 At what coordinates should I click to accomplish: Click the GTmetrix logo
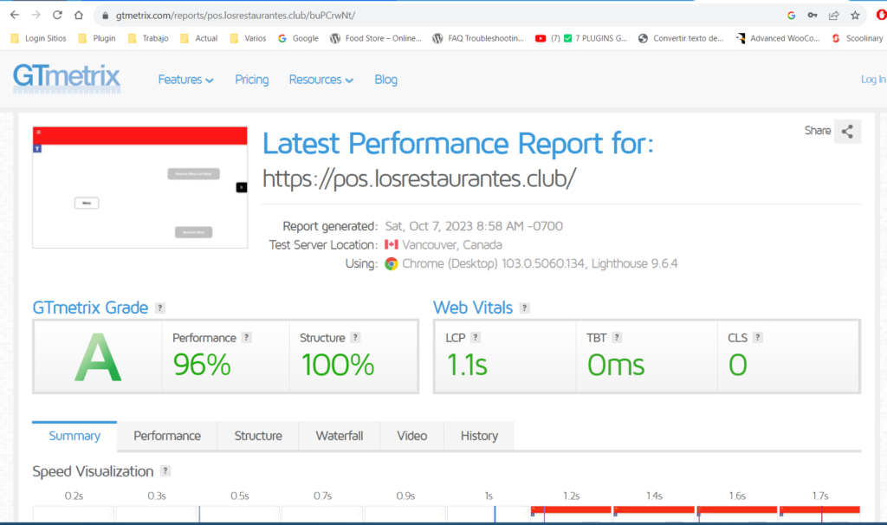click(x=67, y=79)
